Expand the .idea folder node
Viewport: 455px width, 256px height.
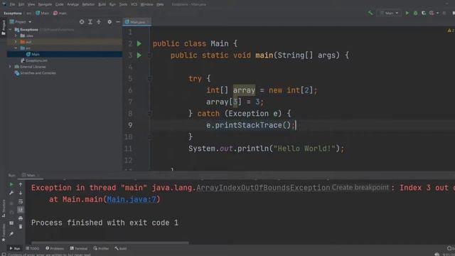[x=16, y=36]
